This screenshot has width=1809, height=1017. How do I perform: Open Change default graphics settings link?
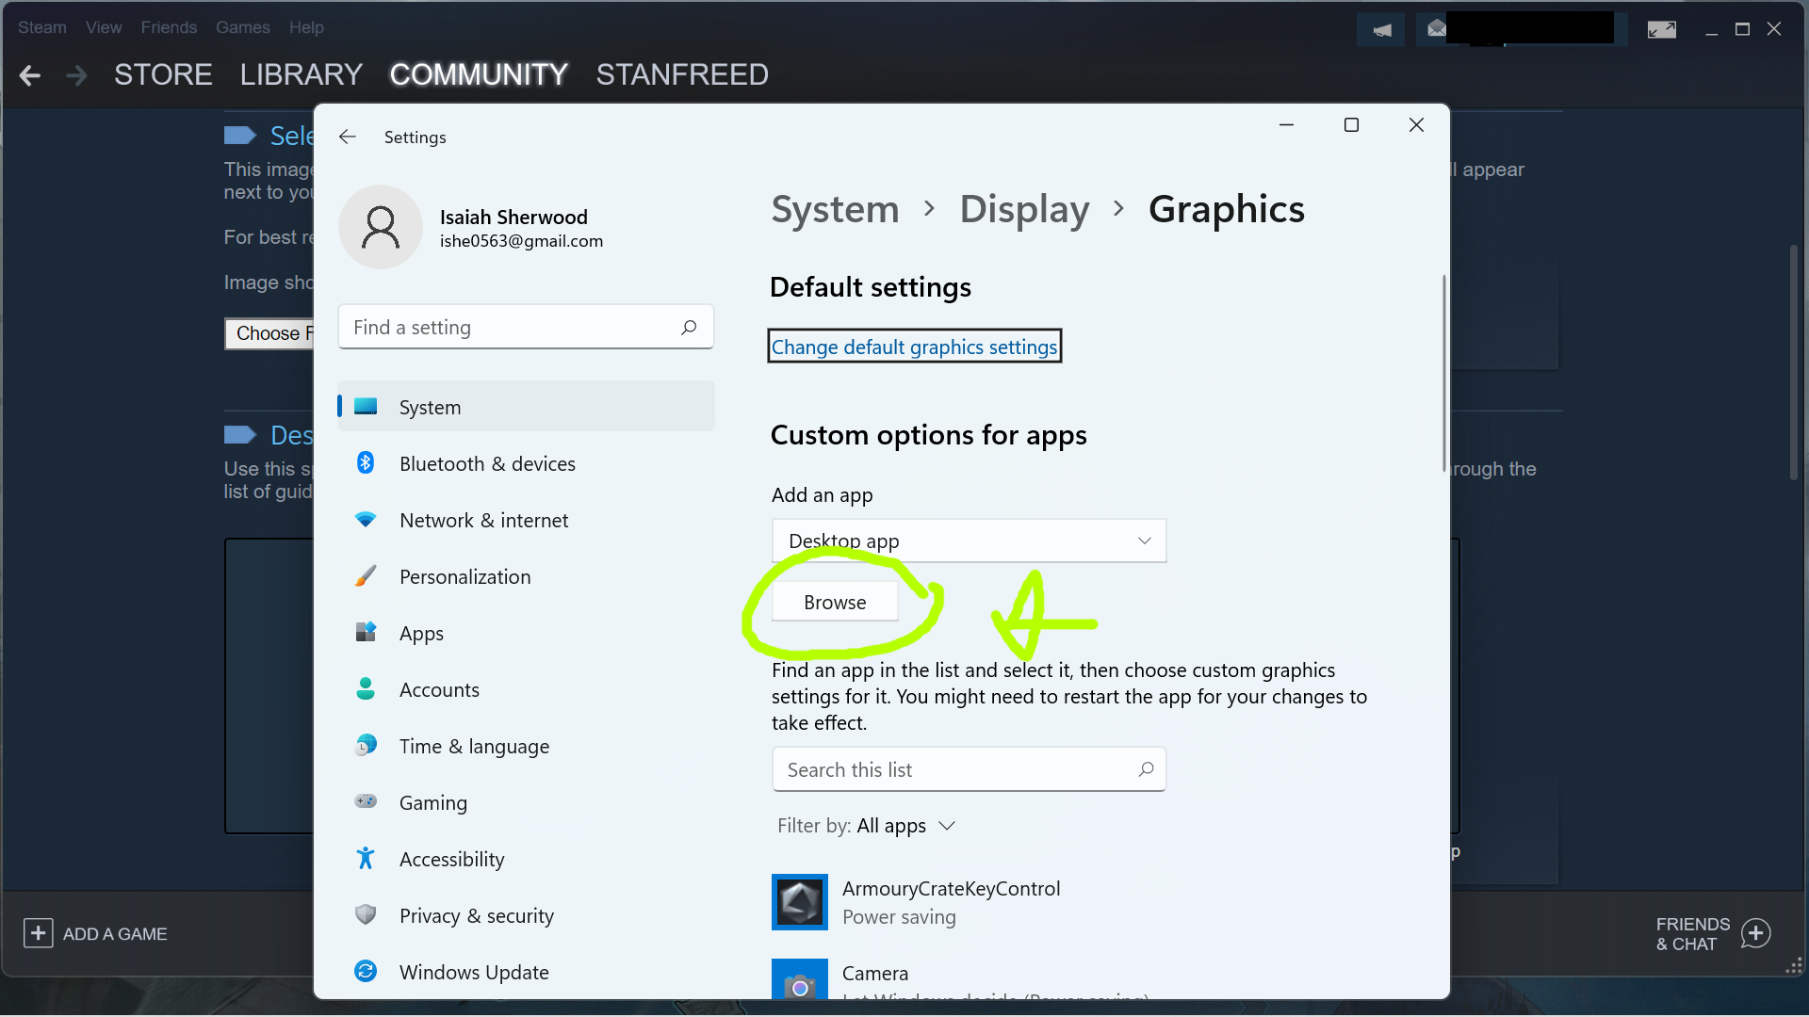[913, 347]
